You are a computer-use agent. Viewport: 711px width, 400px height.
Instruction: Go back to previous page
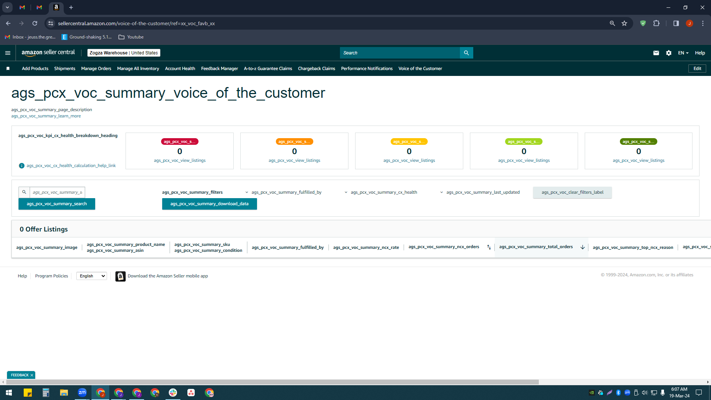(8, 23)
